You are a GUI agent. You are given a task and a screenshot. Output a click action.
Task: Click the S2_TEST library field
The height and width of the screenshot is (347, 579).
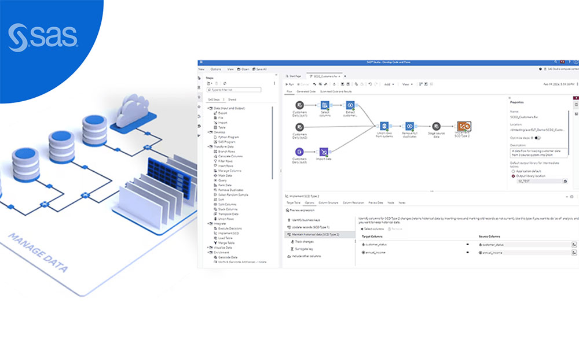point(539,181)
